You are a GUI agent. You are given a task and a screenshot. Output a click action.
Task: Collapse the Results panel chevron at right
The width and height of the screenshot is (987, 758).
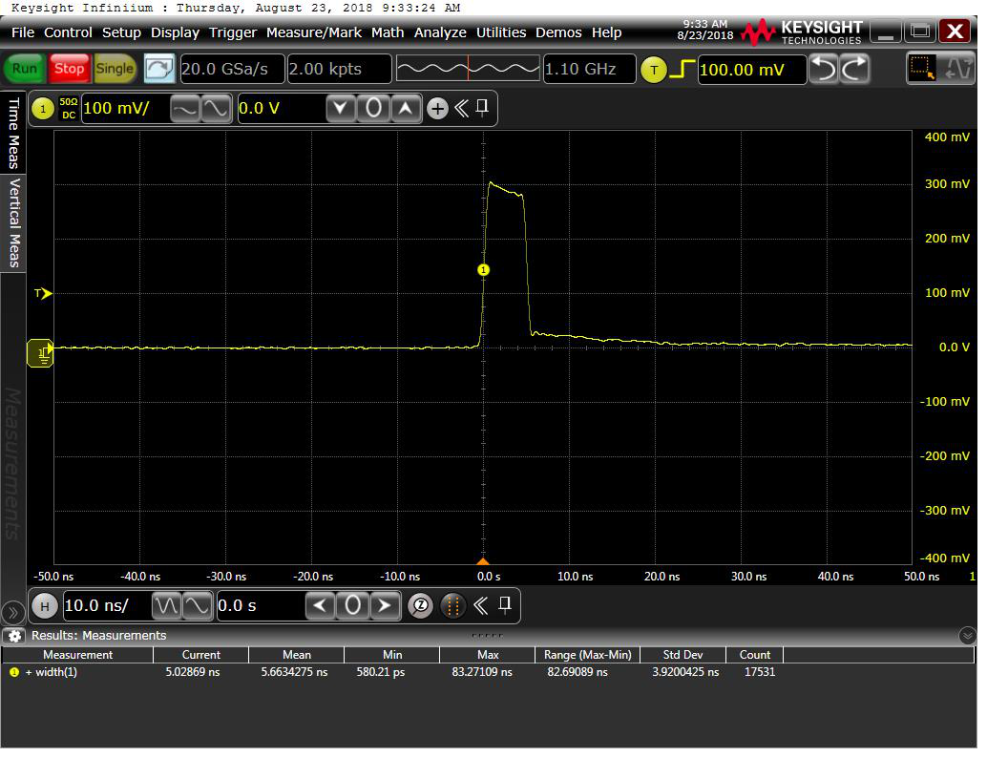pos(968,636)
